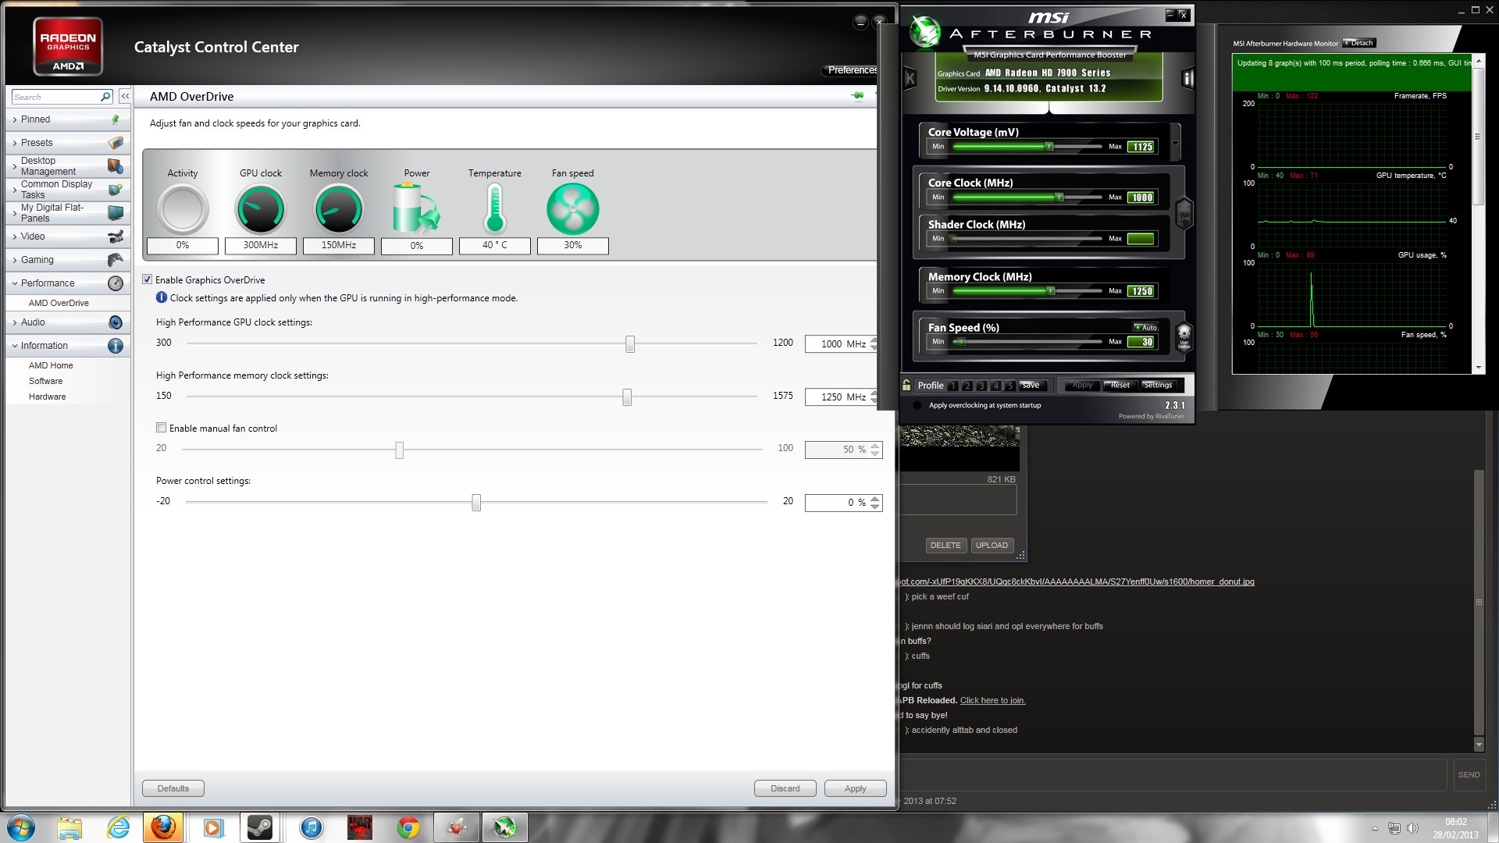
Task: Click Apply in Catalyst Control Center
Action: 856,788
